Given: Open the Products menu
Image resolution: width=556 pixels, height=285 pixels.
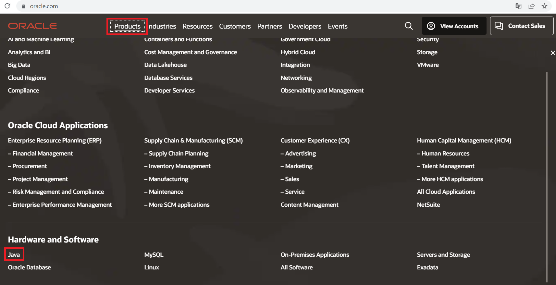Looking at the screenshot, I should point(127,26).
